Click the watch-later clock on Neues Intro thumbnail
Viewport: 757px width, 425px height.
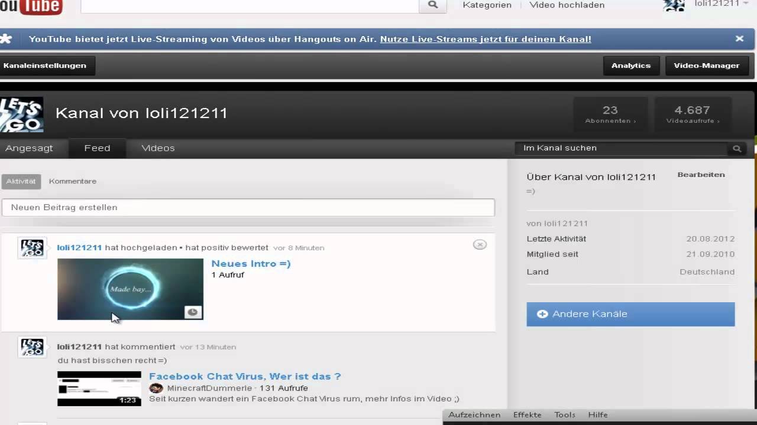click(193, 312)
